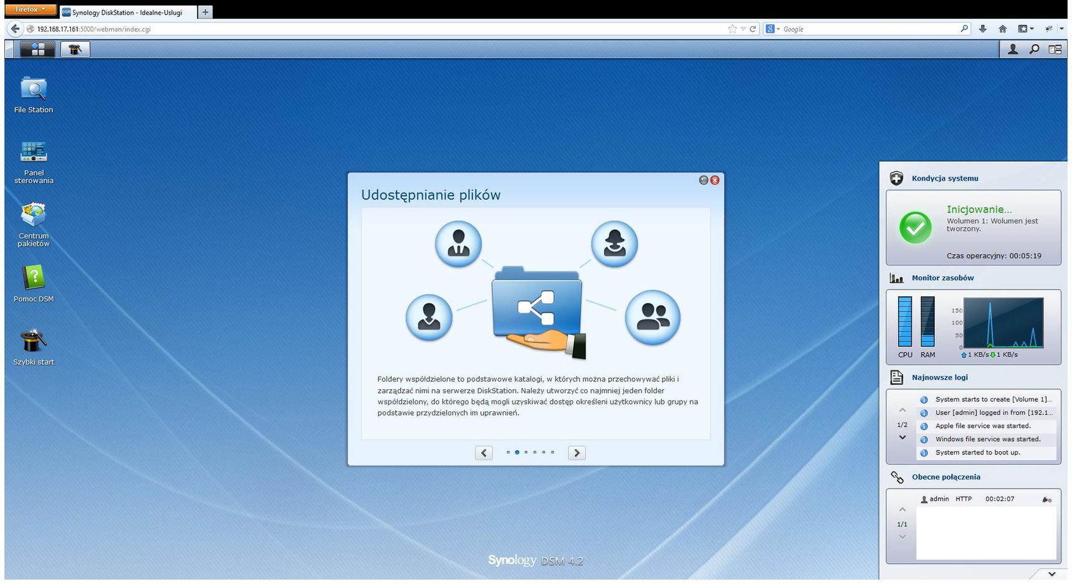Image resolution: width=1072 pixels, height=584 pixels.
Task: Open Panel sterowania control panel icon
Action: click(34, 162)
